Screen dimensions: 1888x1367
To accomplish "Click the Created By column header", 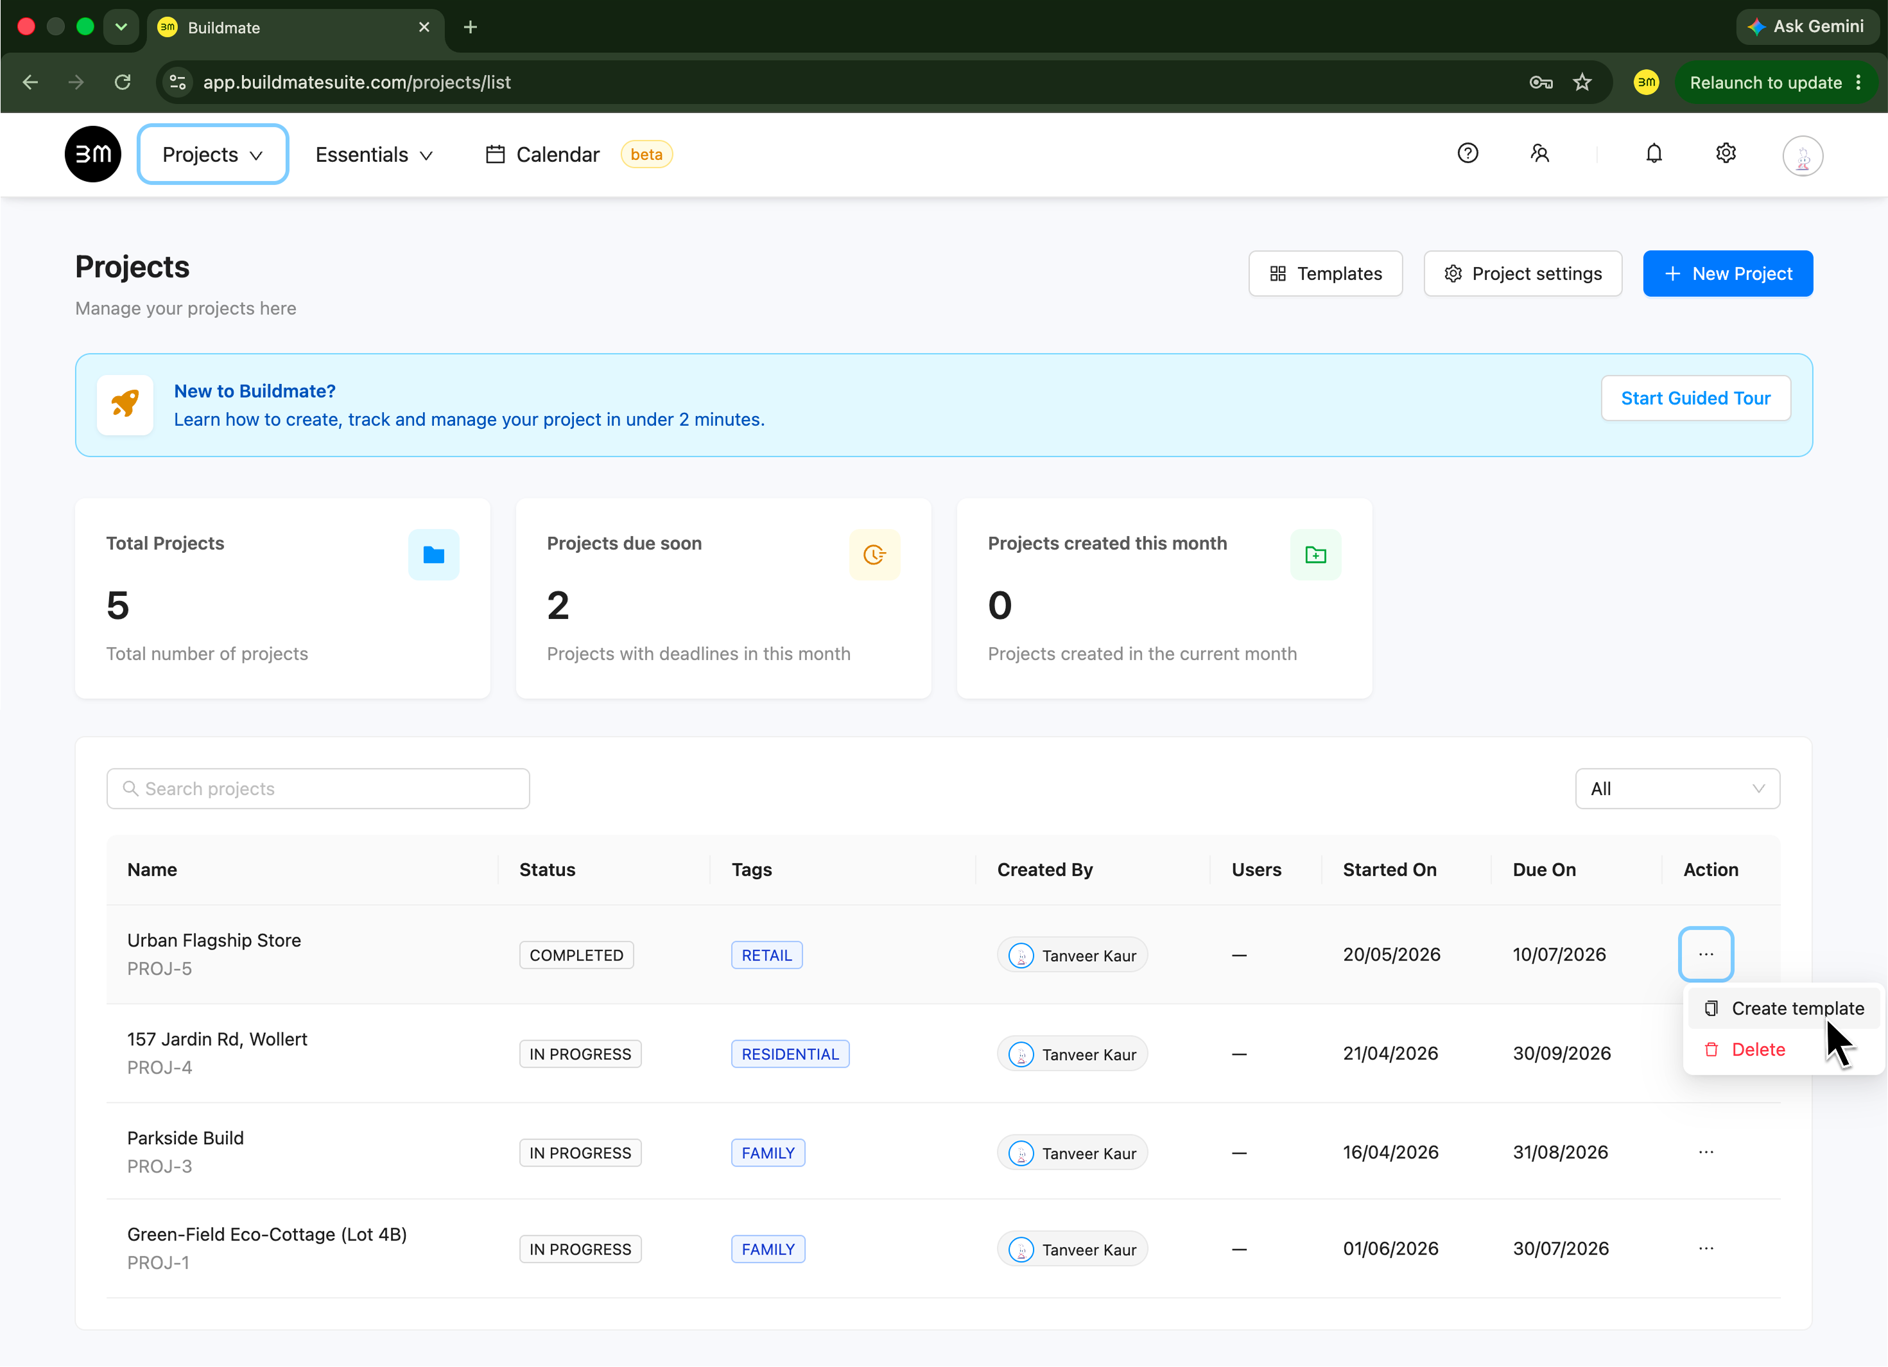I will point(1044,870).
